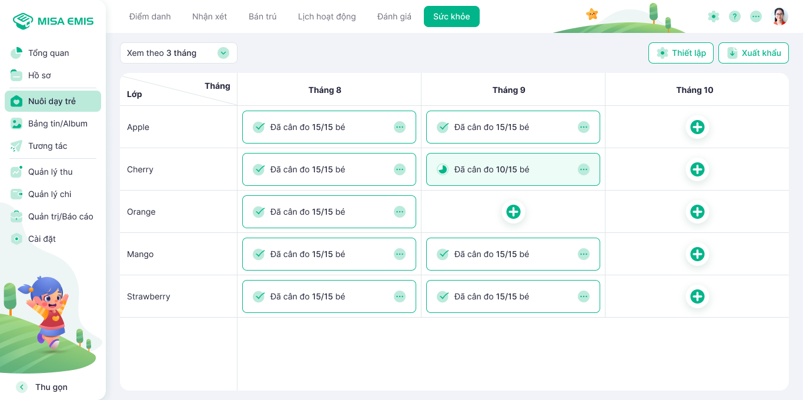Open the header three-dots more menu
The image size is (803, 400).
click(x=756, y=16)
